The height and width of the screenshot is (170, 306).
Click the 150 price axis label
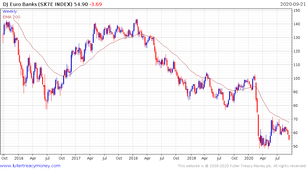297,10
